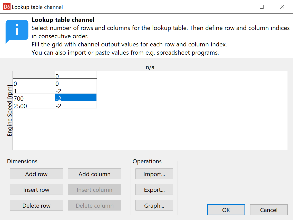Click the n/a column axis label

point(150,67)
